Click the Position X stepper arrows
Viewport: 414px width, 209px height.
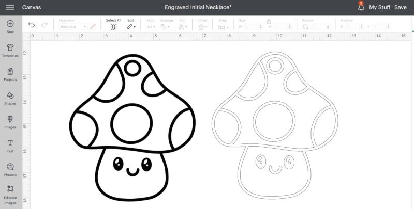362,27
